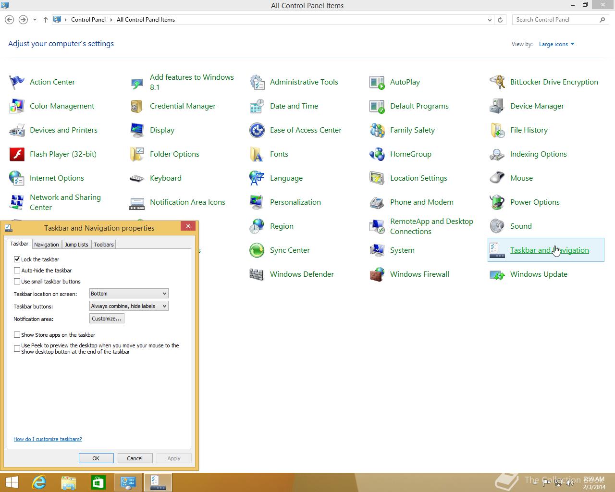Viewport: 615px width, 492px height.
Task: Click the Windows Update icon
Action: pyautogui.click(x=497, y=274)
